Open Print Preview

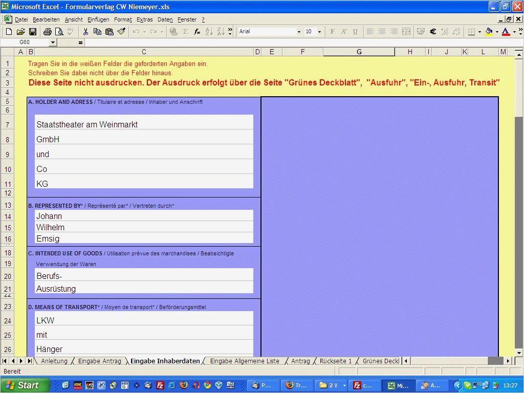60,32
